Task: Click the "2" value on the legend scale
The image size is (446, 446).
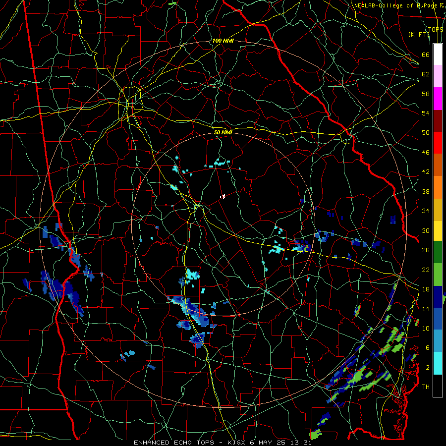Action: coord(428,368)
